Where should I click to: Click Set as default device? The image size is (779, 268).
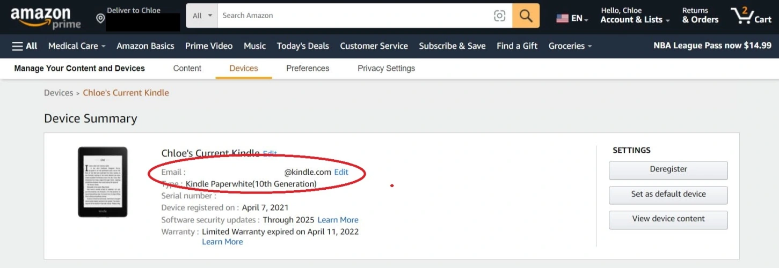[x=668, y=194]
